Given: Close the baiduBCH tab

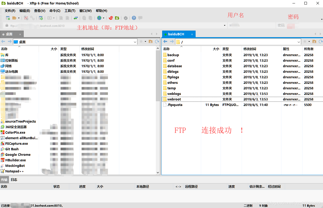Looking at the screenshot, I should coord(192,34).
